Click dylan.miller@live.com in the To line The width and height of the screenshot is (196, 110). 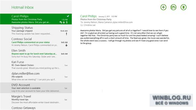(123, 22)
